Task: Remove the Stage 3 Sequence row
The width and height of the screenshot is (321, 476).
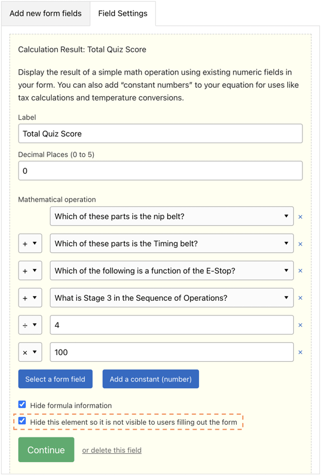Action: click(x=301, y=298)
